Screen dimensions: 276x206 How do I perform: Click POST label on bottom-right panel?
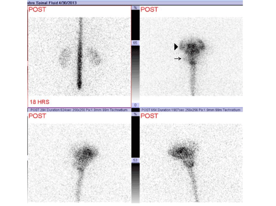click(x=149, y=116)
